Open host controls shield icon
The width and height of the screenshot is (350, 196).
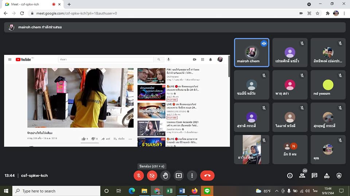click(339, 176)
